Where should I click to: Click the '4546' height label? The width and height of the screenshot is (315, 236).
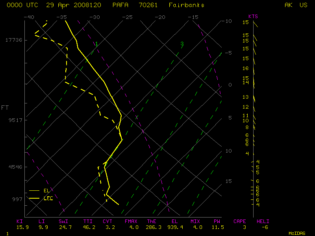coord(15,167)
